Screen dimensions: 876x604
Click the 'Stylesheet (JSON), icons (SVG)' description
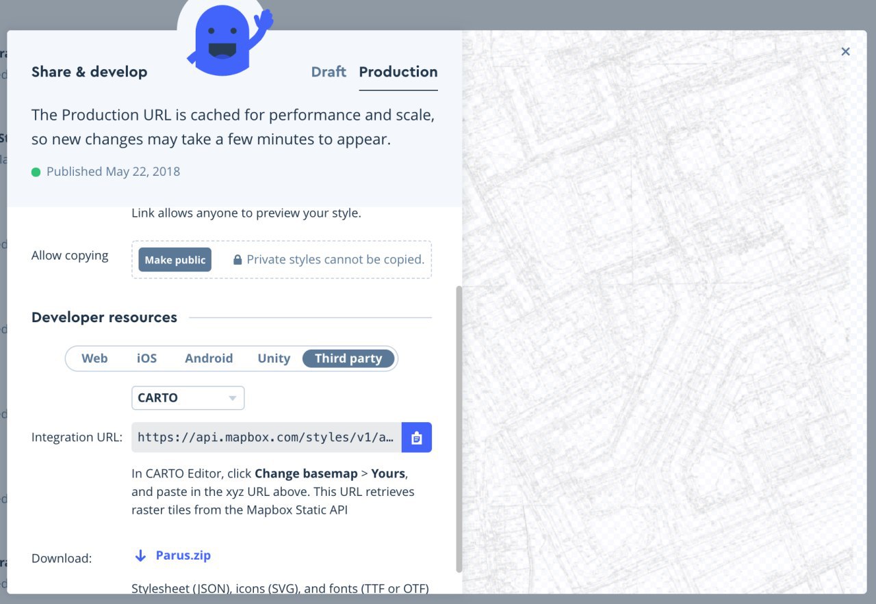pyautogui.click(x=280, y=588)
